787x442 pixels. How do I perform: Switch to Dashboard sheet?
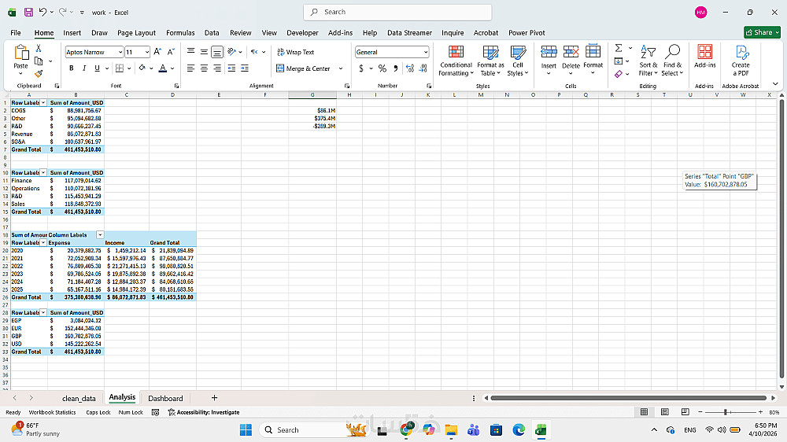point(165,399)
